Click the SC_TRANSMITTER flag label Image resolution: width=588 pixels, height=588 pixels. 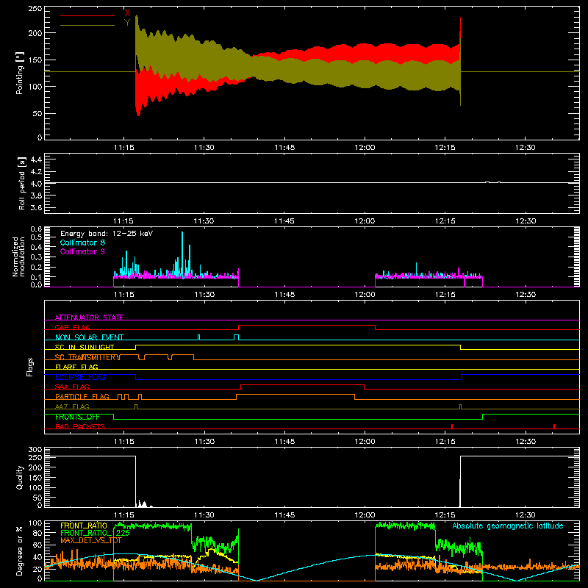coord(85,357)
